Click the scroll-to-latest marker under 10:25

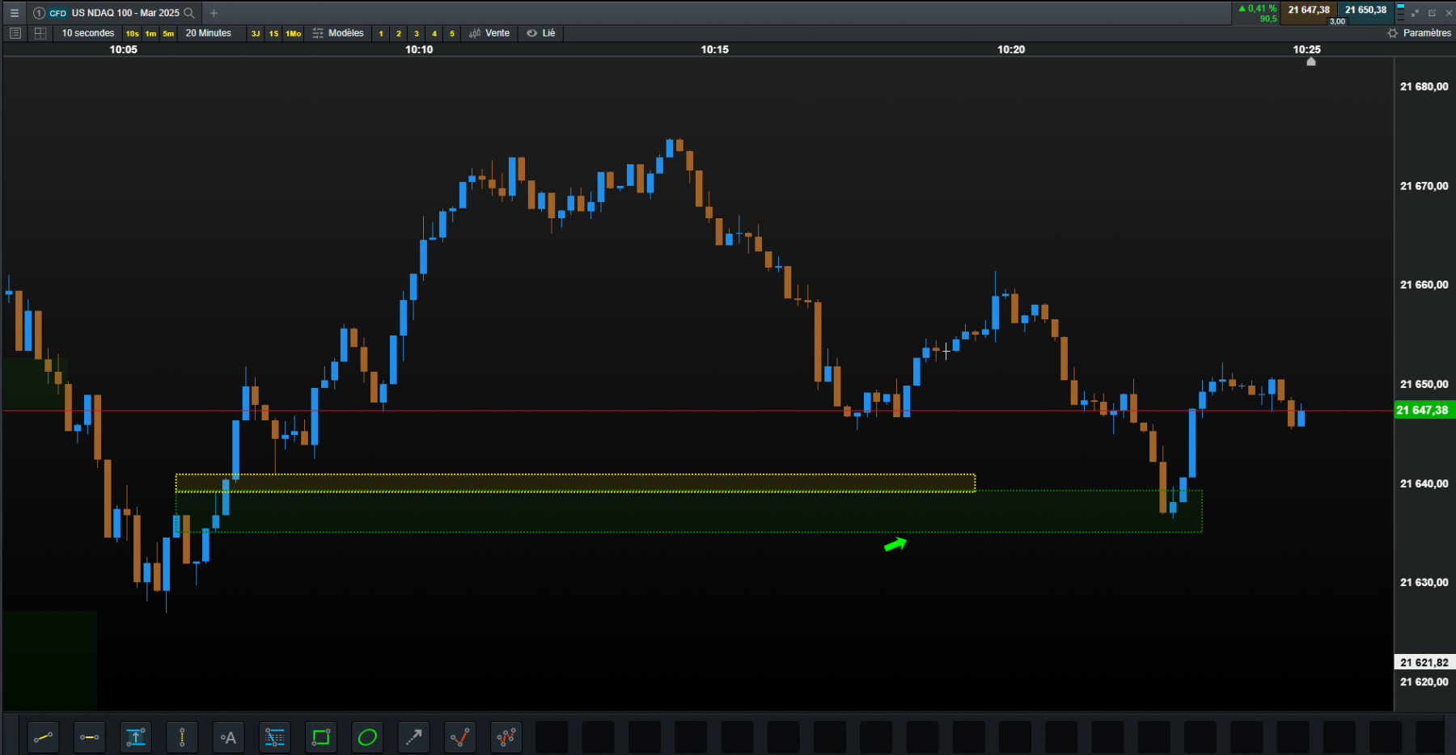click(1311, 61)
